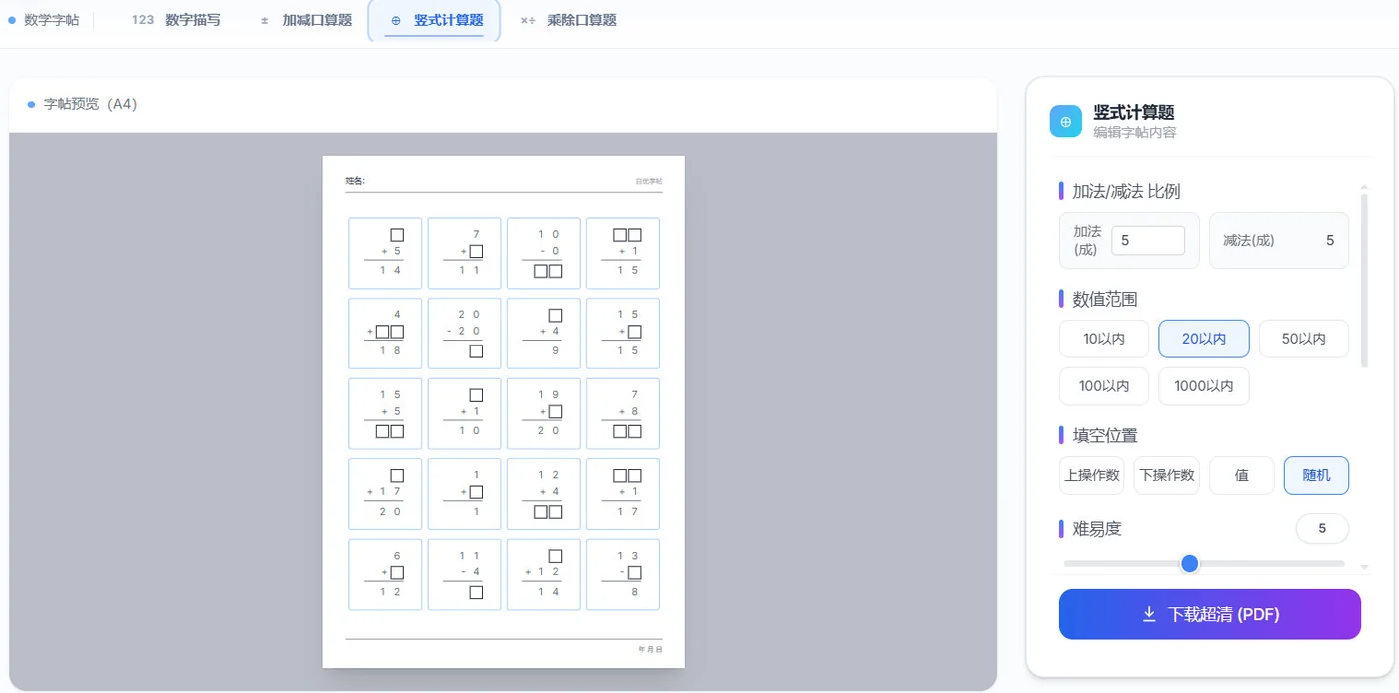Click the 数值范围 section label
This screenshot has height=693, width=1399.
click(x=1105, y=299)
